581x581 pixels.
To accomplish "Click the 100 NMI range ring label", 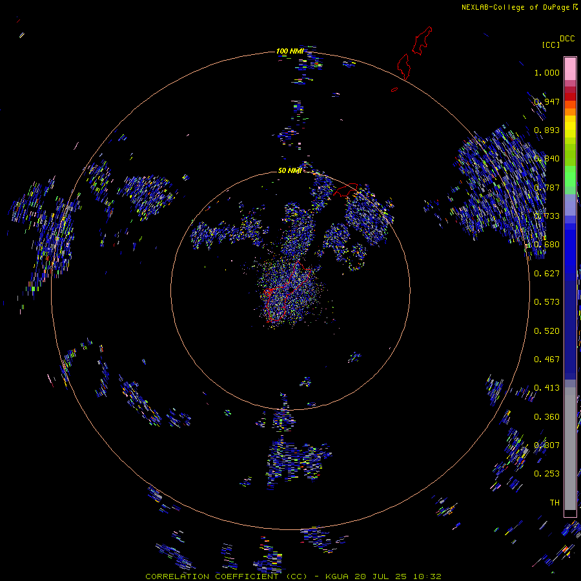I will (x=290, y=51).
